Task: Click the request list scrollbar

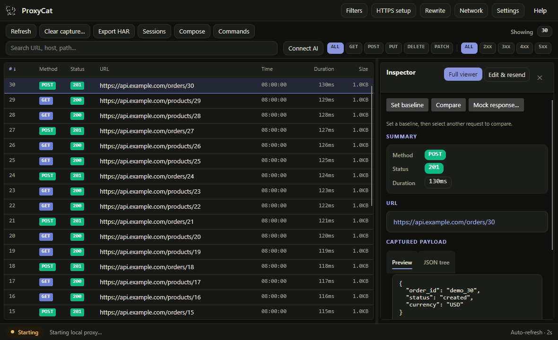Action: click(x=372, y=145)
